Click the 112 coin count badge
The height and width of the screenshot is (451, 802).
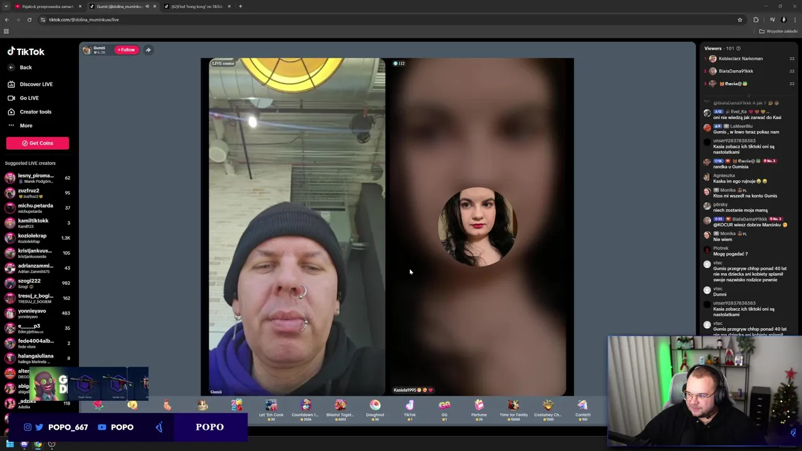398,63
